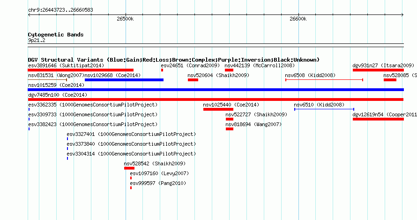417x220 pixels.
Task: Open nsv818694 (Wang2007) label
Action: (253, 124)
